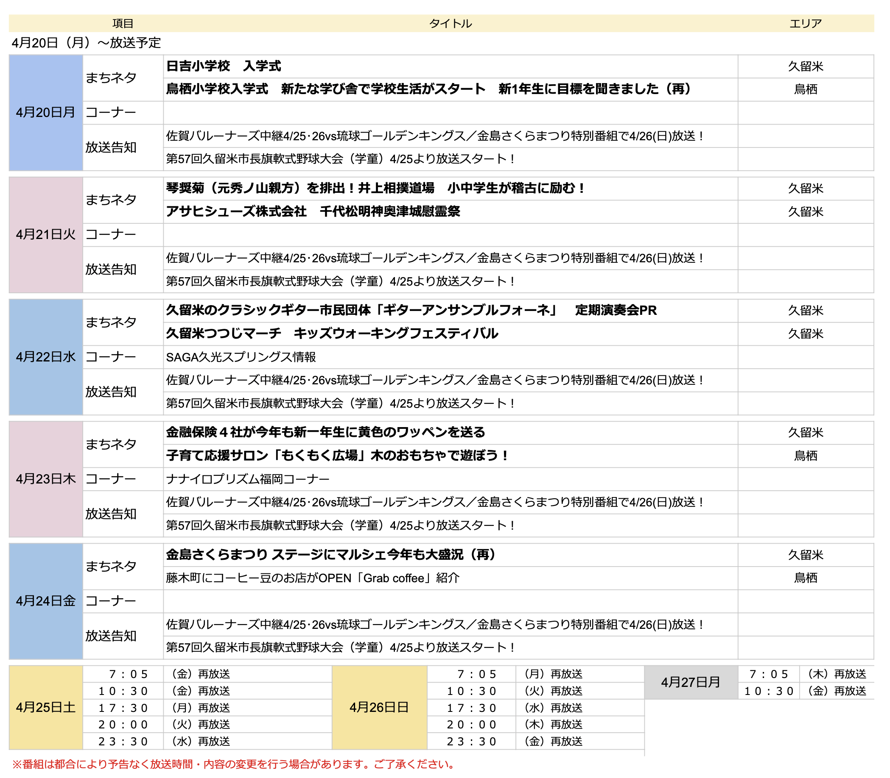Select the 4月27日月 rebroadcast cell
890x778 pixels.
[691, 682]
